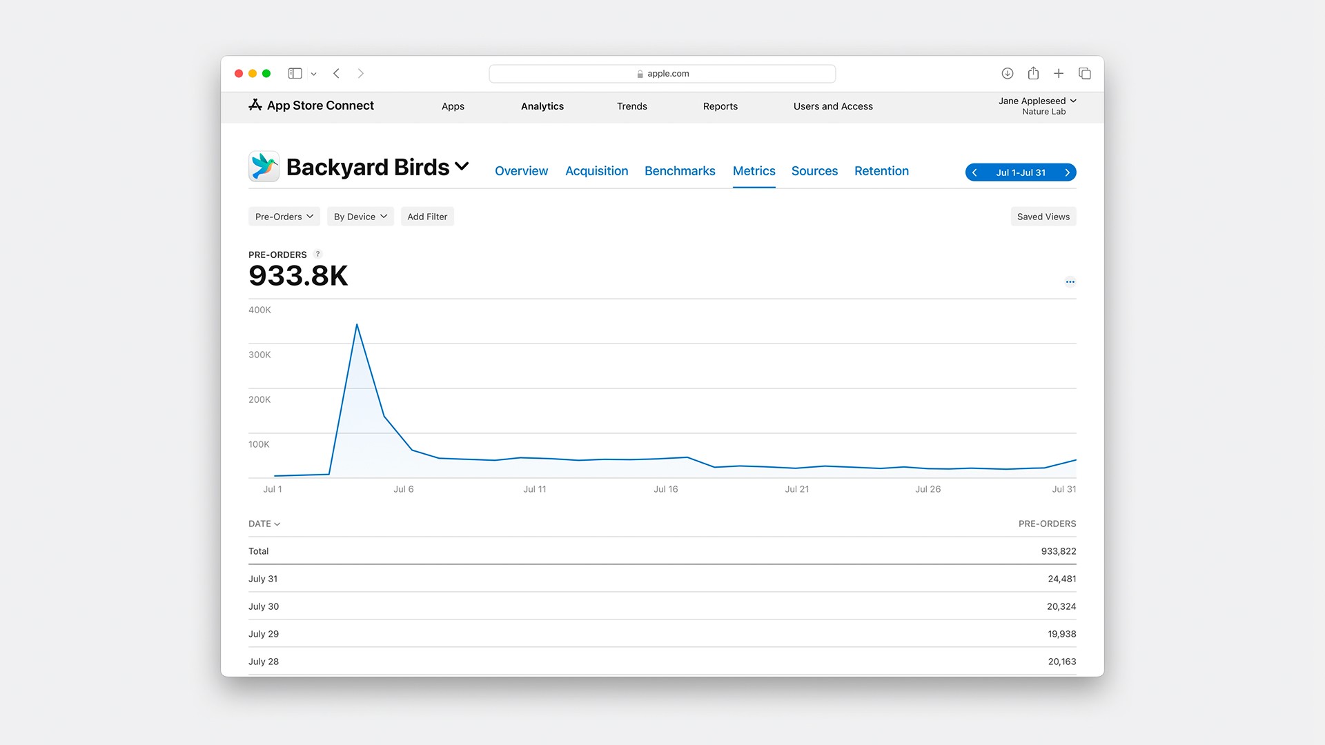
Task: Expand the Backyard Birds app switcher
Action: coord(462,166)
